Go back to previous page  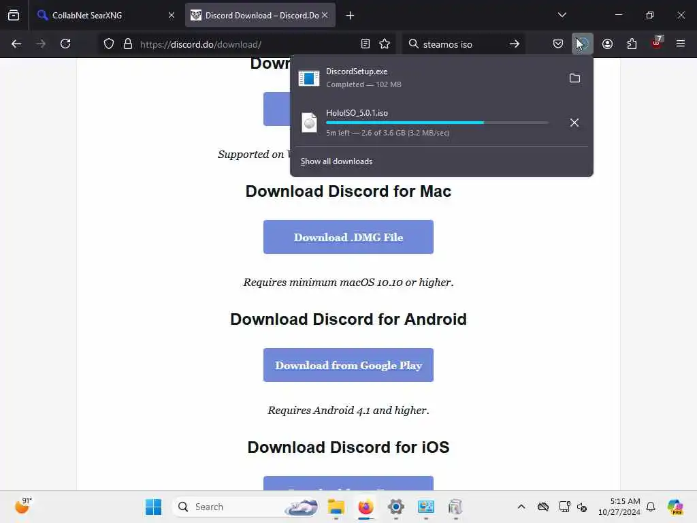tap(16, 44)
